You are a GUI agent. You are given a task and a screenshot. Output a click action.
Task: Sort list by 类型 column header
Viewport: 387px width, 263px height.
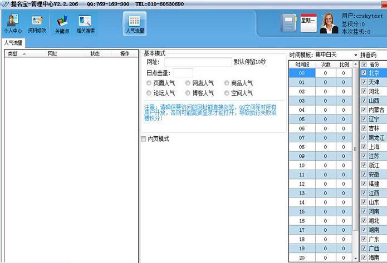point(13,54)
